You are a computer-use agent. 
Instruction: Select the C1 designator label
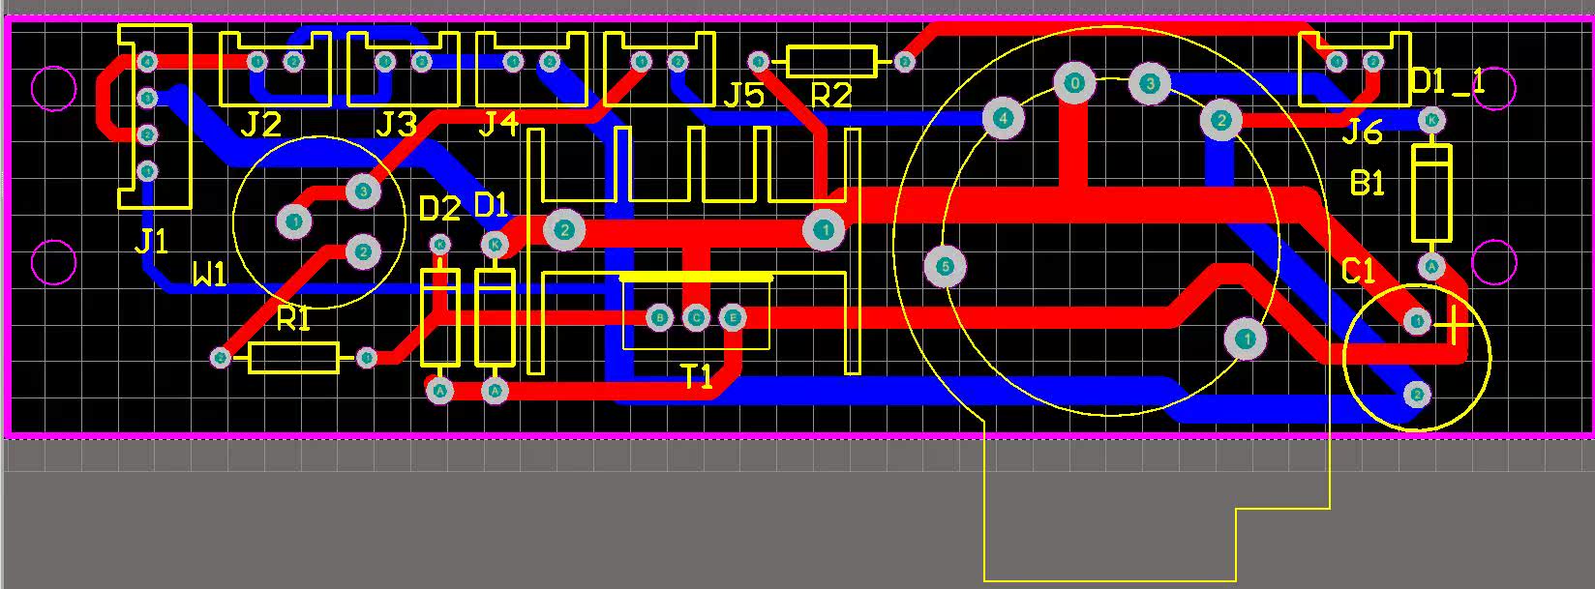tap(1358, 272)
